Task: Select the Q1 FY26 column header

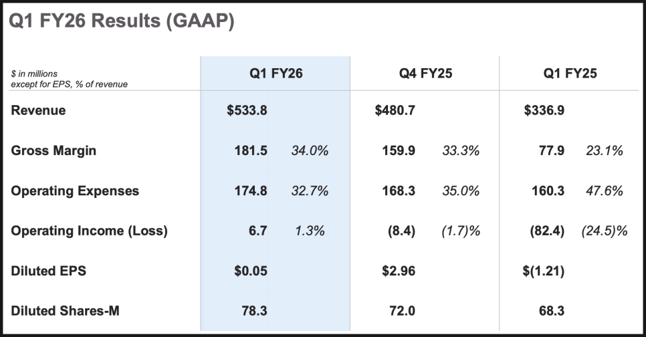Action: [x=275, y=74]
